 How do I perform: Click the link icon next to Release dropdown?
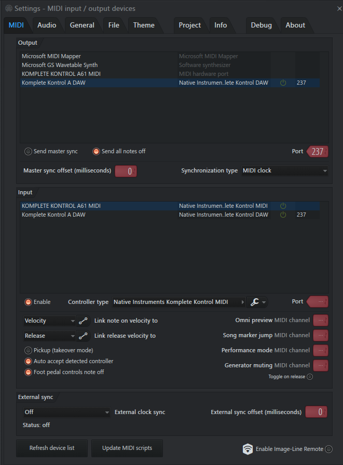pos(83,336)
